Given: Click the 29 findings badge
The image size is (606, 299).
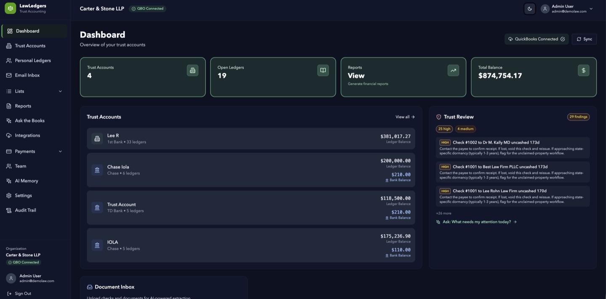Looking at the screenshot, I should click(578, 117).
